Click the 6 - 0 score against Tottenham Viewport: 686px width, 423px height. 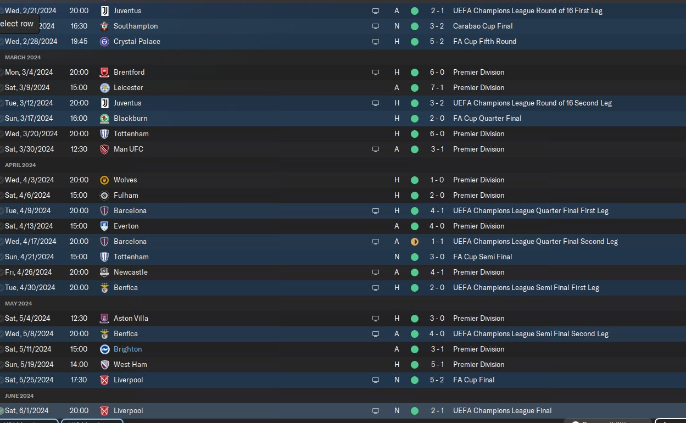[437, 133]
